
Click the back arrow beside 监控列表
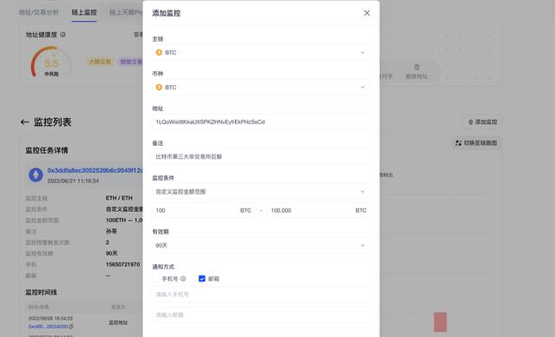coord(24,122)
